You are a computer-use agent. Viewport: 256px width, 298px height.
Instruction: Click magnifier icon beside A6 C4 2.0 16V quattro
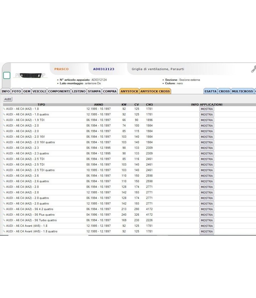(4, 142)
